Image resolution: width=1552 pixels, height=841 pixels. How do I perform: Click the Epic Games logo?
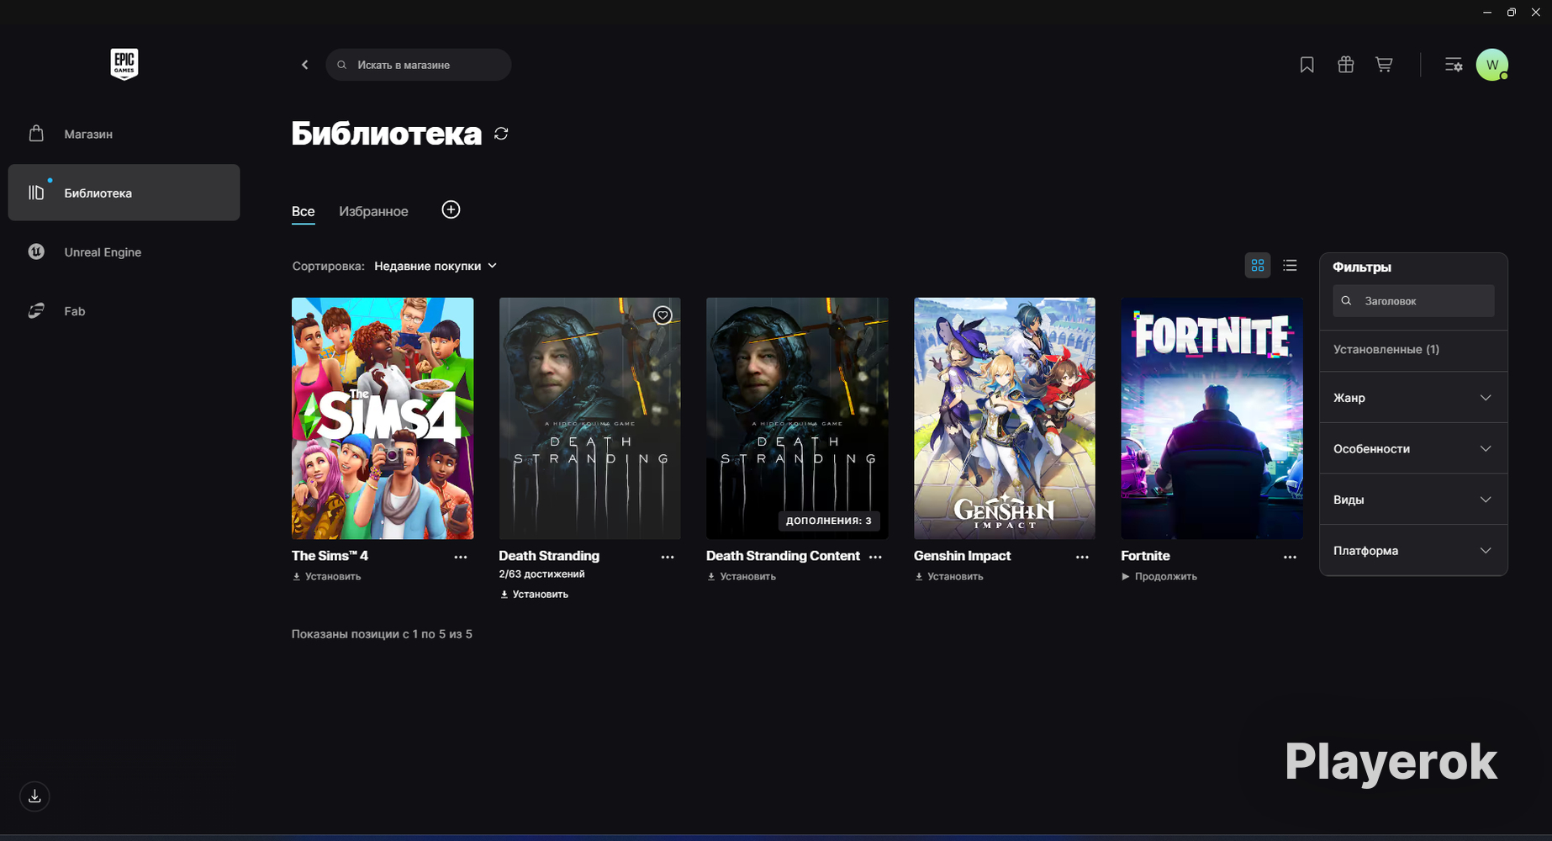[124, 64]
